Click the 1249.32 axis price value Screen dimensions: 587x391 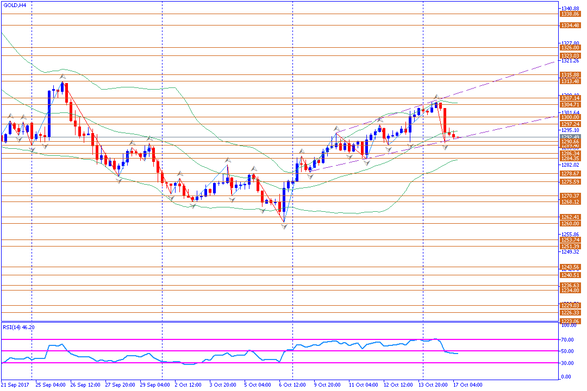(570, 252)
